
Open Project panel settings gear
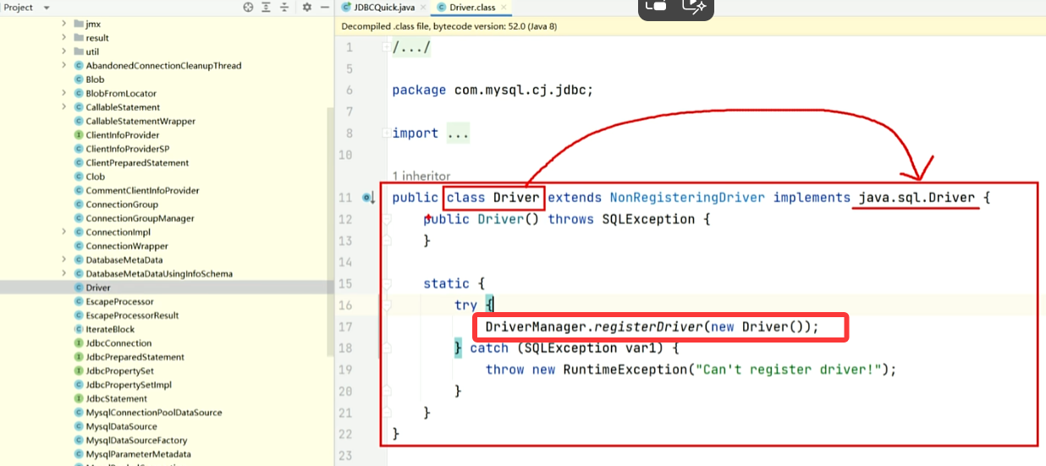point(307,7)
